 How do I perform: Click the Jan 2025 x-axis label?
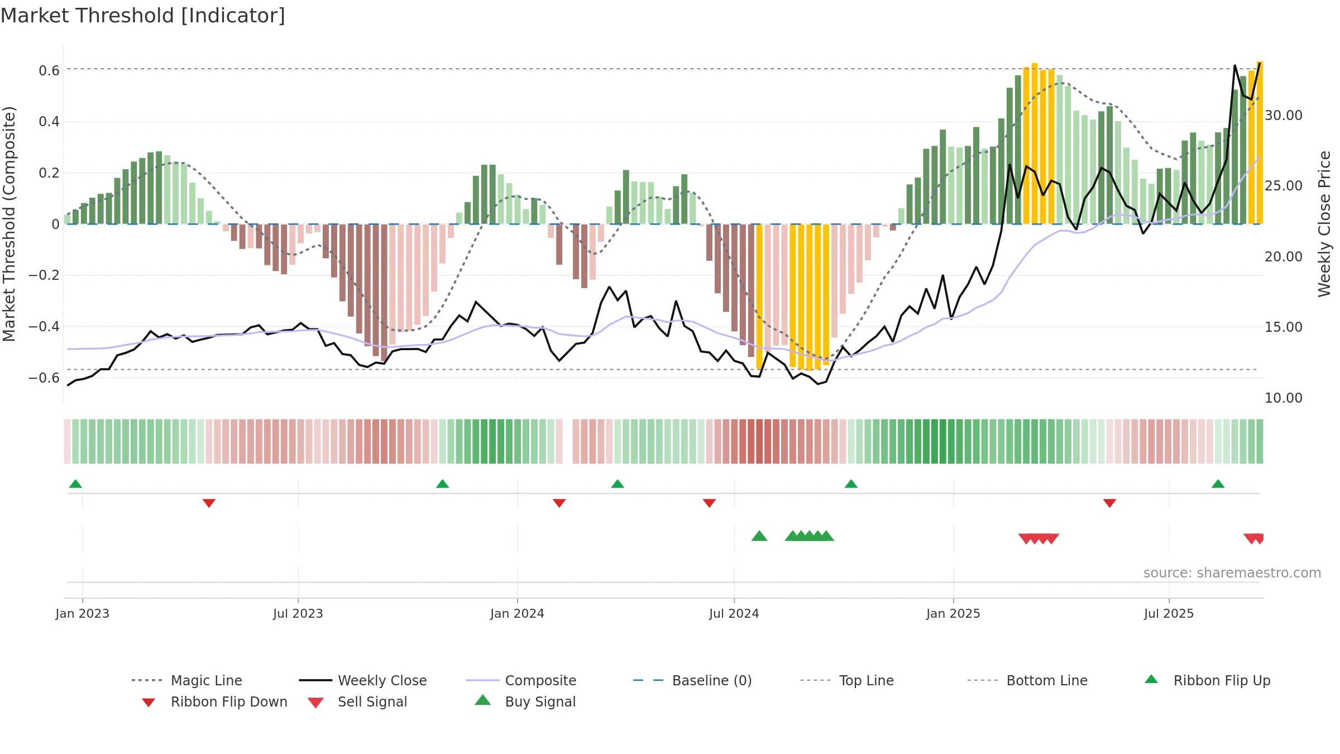[x=954, y=614]
